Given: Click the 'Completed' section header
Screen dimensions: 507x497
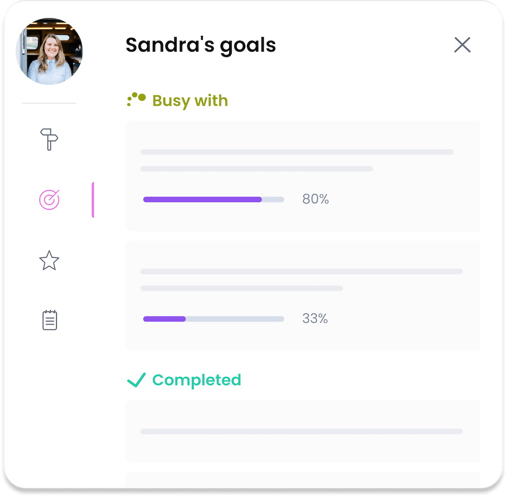Looking at the screenshot, I should tap(197, 380).
